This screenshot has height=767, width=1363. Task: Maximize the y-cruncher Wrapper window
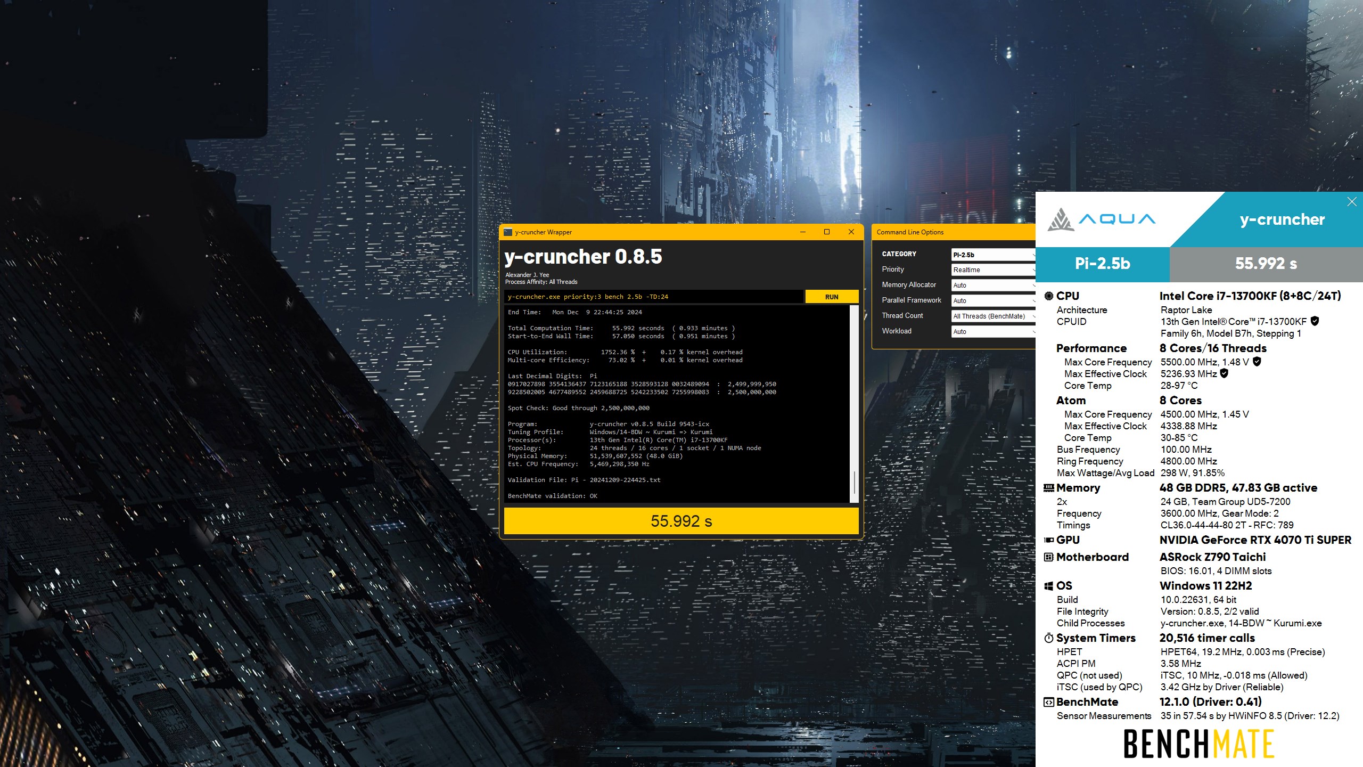[x=827, y=232]
